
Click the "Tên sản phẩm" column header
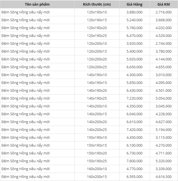coord(37,4)
